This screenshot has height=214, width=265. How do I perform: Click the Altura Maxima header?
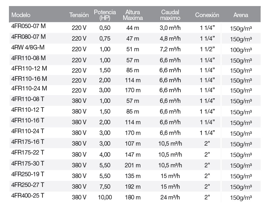click(132, 15)
